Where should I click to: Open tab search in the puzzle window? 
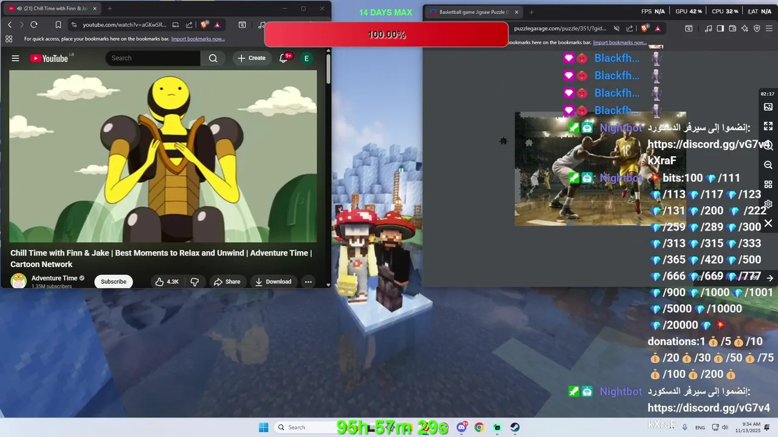point(689,29)
